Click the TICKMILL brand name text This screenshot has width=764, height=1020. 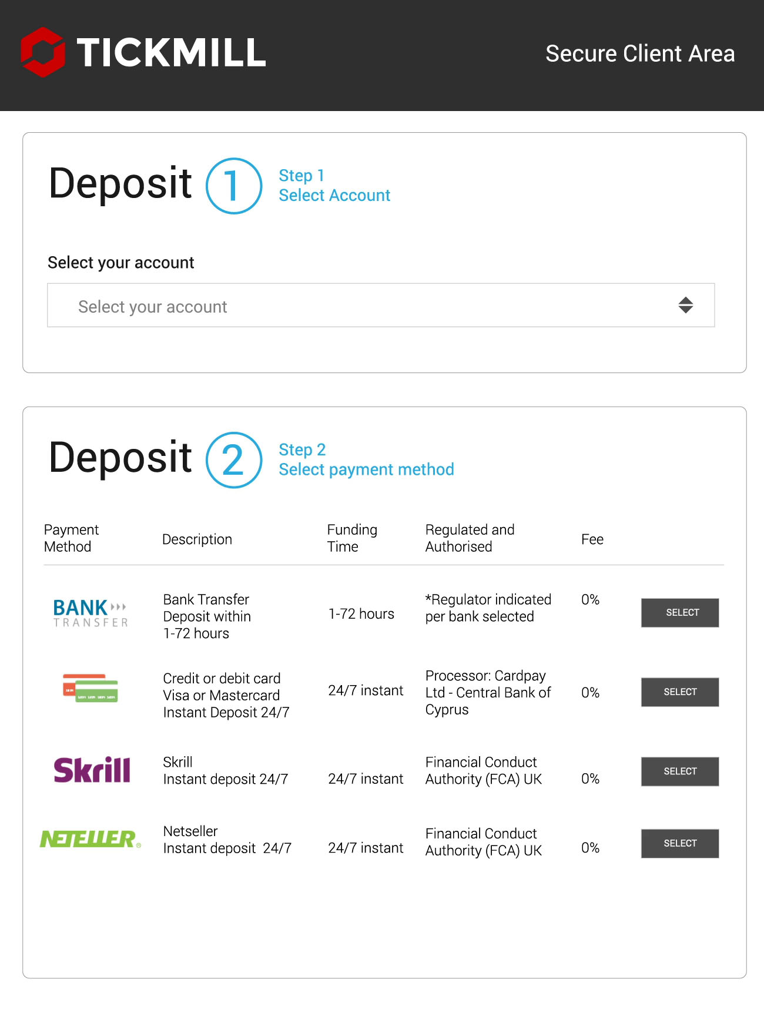coord(171,53)
